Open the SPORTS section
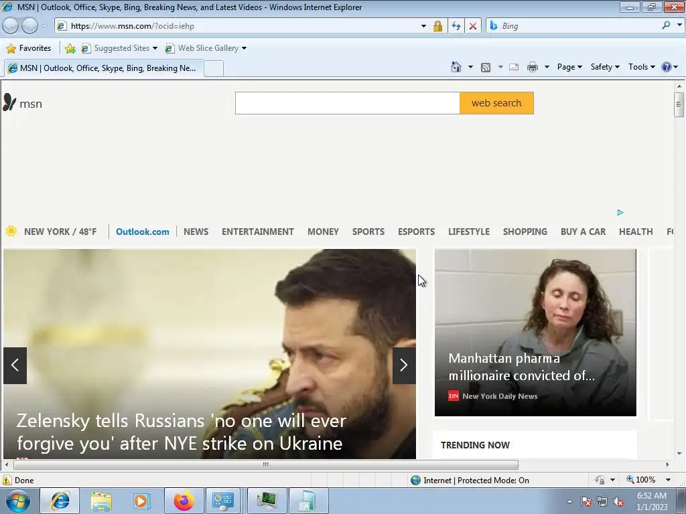 [368, 232]
